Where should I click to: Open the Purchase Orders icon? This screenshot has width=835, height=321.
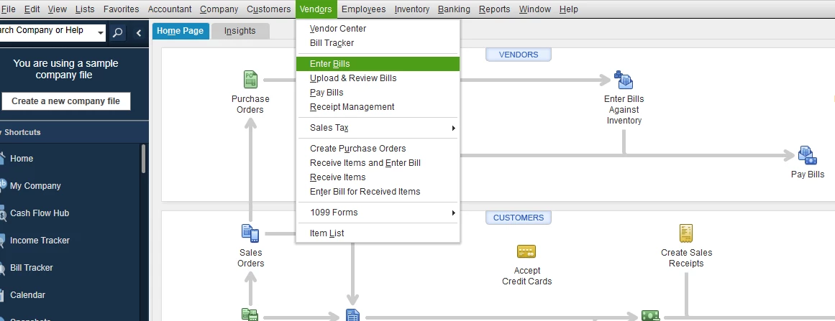click(x=250, y=80)
